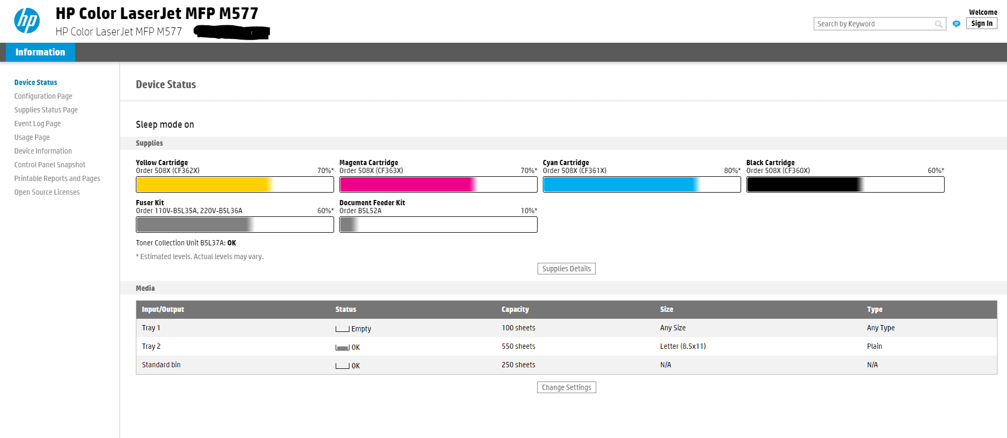Screen dimensions: 1007x438
Task: View Open Source Licenses
Action: pos(47,192)
